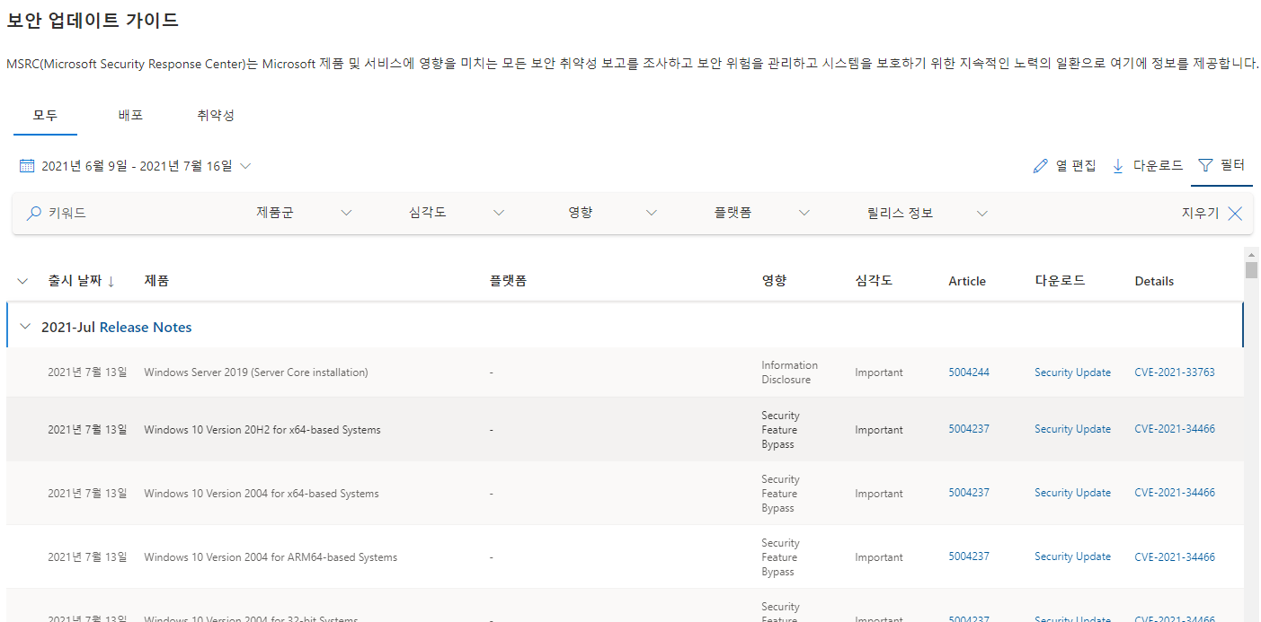Open CVE-2021-33763 details link
The height and width of the screenshot is (622, 1261).
pos(1175,372)
